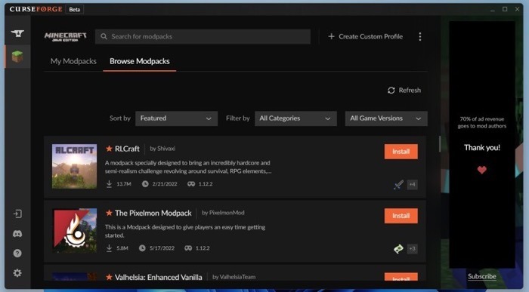Click the Beta label in title bar
This screenshot has height=292, width=529.
pos(75,9)
